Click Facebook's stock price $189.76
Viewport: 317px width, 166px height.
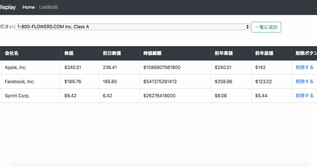tap(73, 82)
